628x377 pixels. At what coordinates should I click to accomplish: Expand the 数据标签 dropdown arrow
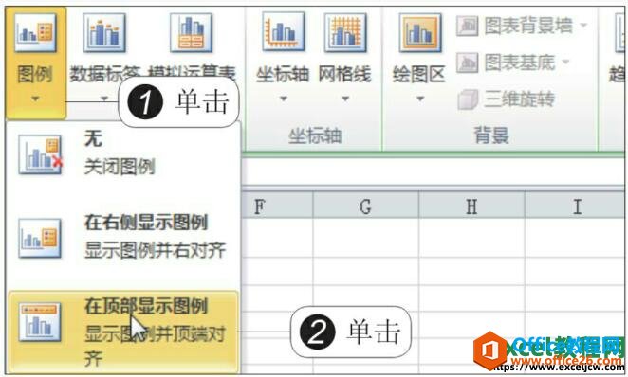pos(104,99)
